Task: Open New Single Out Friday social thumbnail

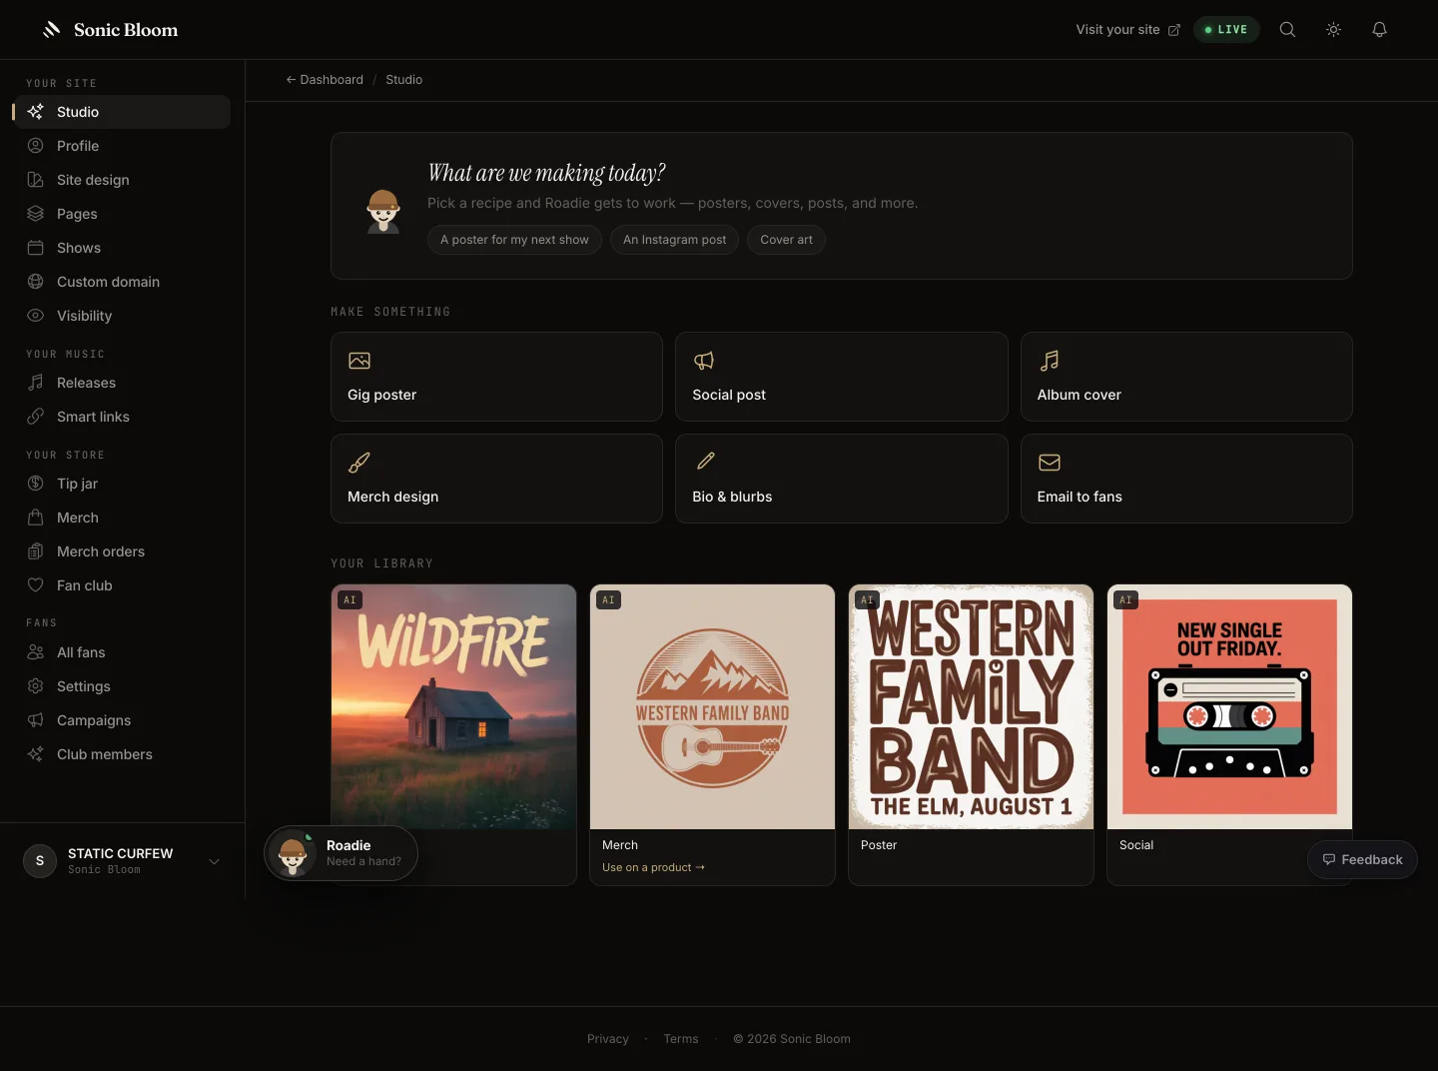Action: [x=1229, y=707]
